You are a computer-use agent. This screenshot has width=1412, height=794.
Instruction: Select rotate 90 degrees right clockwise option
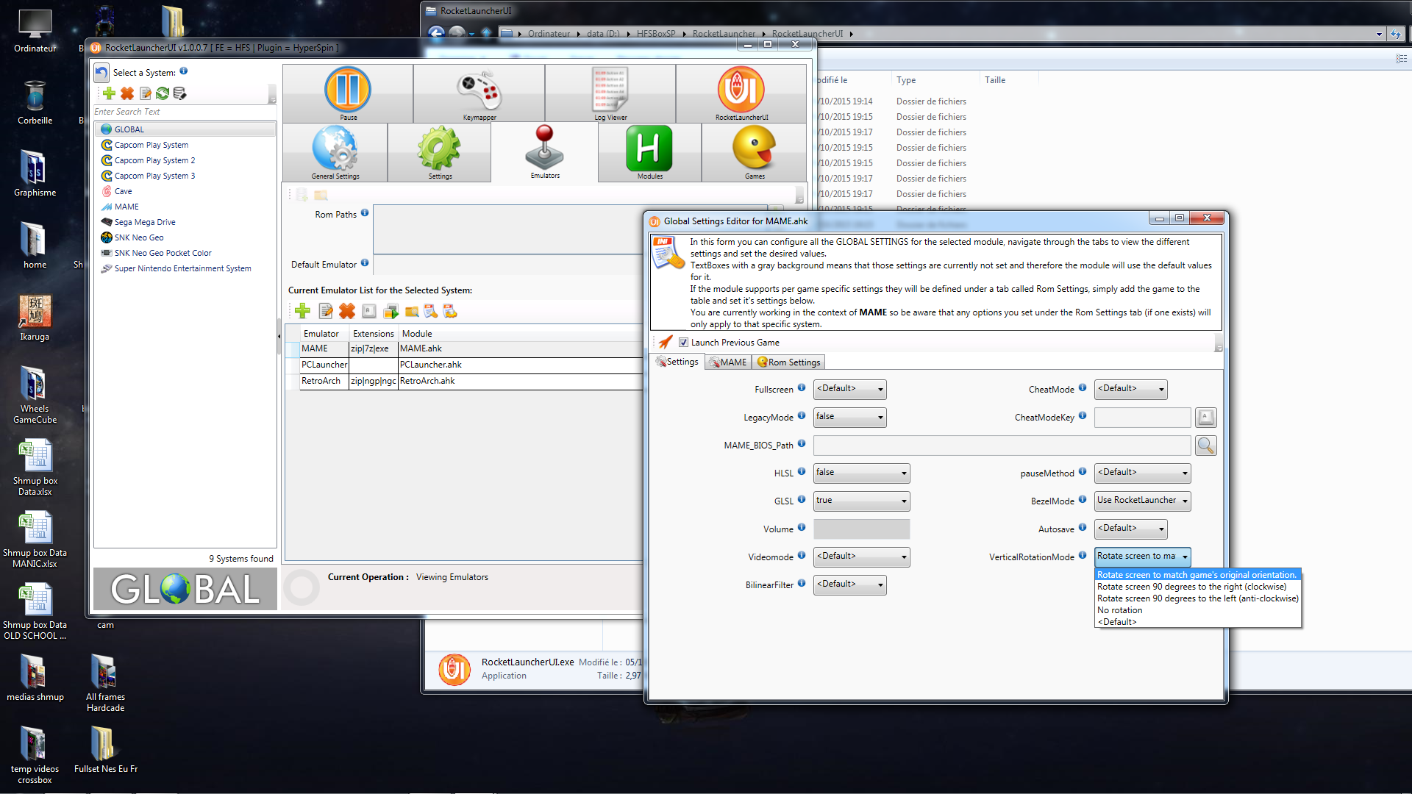1192,587
